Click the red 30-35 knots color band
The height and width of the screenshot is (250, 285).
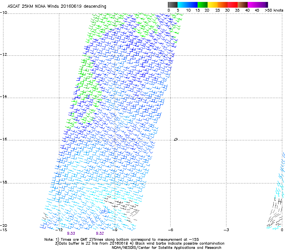point(233,5)
